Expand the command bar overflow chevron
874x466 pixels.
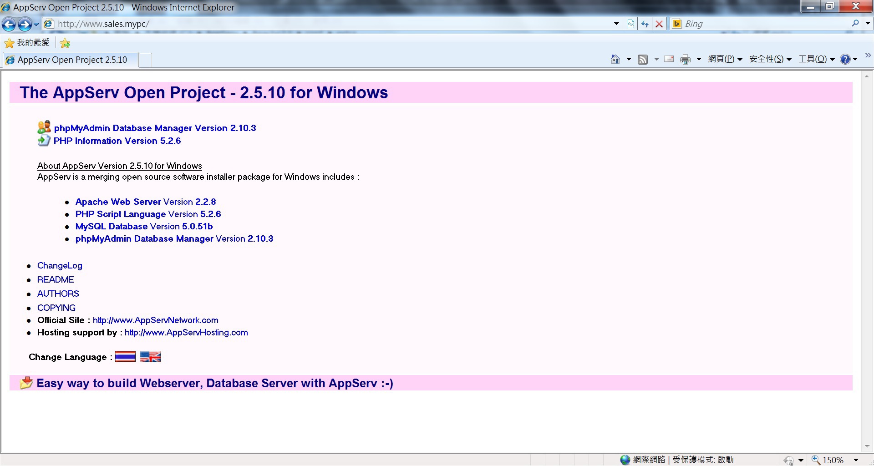[x=868, y=56]
